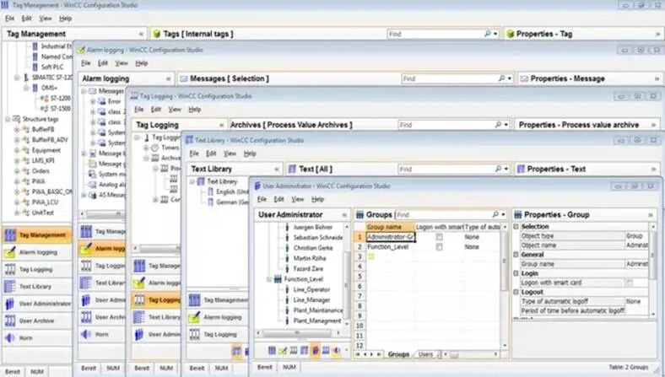Screen dimensions: 665x377
Task: Collapse the General properties section
Action: [516, 255]
